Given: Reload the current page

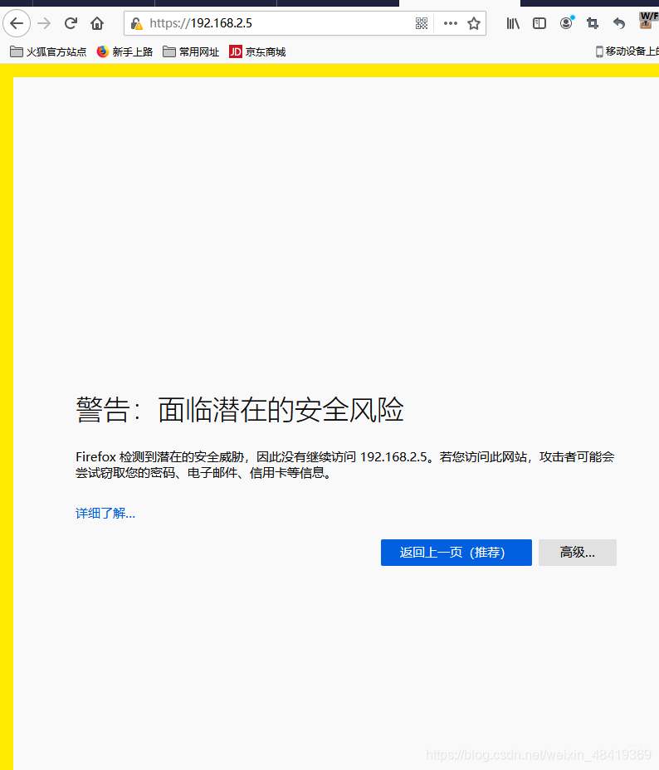Looking at the screenshot, I should pos(71,23).
